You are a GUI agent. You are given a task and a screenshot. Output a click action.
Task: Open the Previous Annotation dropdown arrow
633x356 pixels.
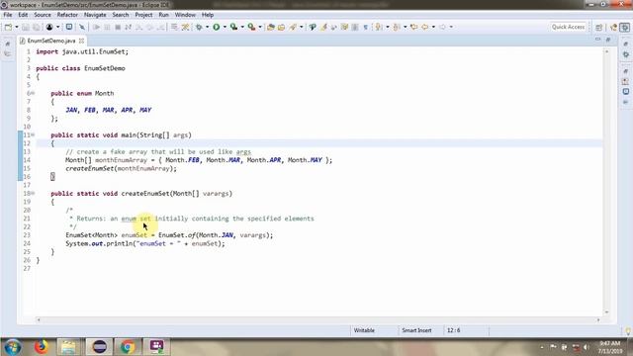coord(406,27)
